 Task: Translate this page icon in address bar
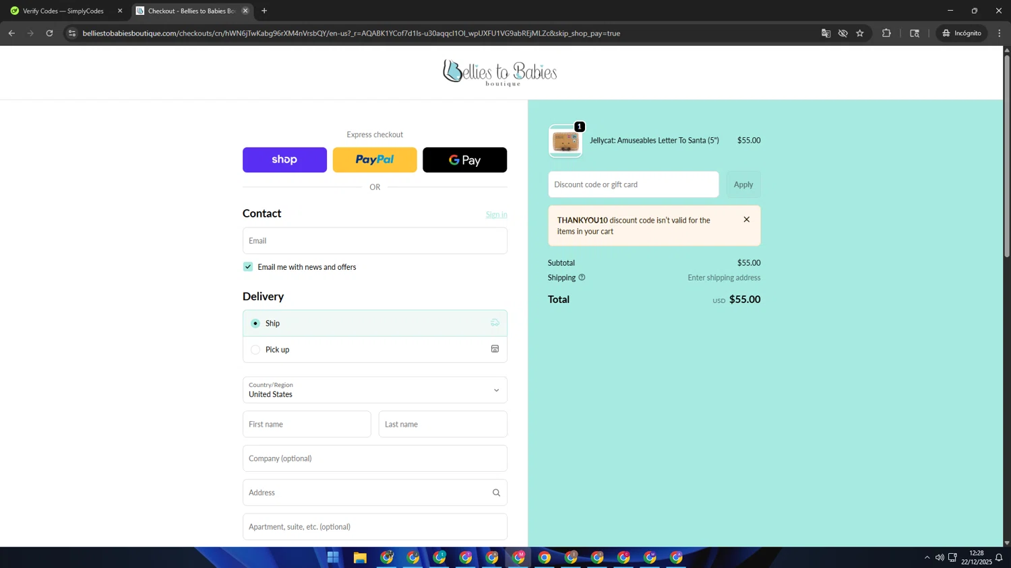(826, 33)
